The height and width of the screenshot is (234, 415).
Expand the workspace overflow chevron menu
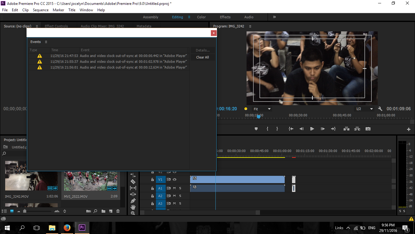pyautogui.click(x=274, y=17)
